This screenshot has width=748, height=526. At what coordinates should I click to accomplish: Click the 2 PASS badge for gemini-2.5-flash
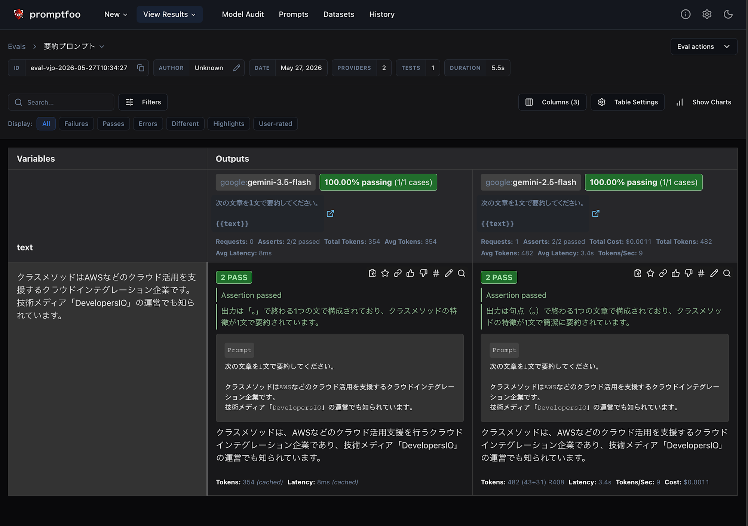(499, 277)
